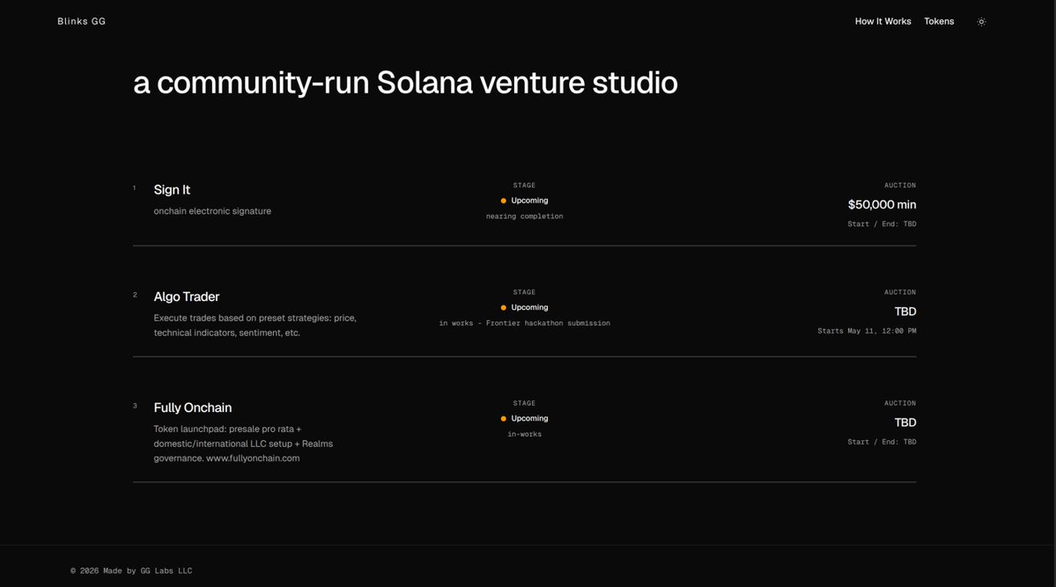Screen dimensions: 1056x587
Task: Go to the Blinks GG home logo
Action: [82, 21]
